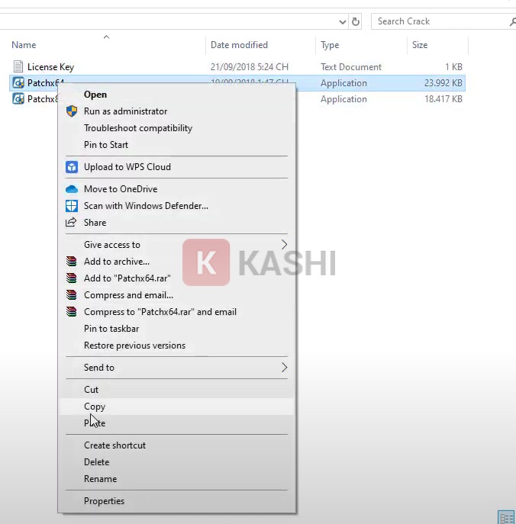Click the search magnifier icon
The height and width of the screenshot is (524, 516).
click(512, 22)
